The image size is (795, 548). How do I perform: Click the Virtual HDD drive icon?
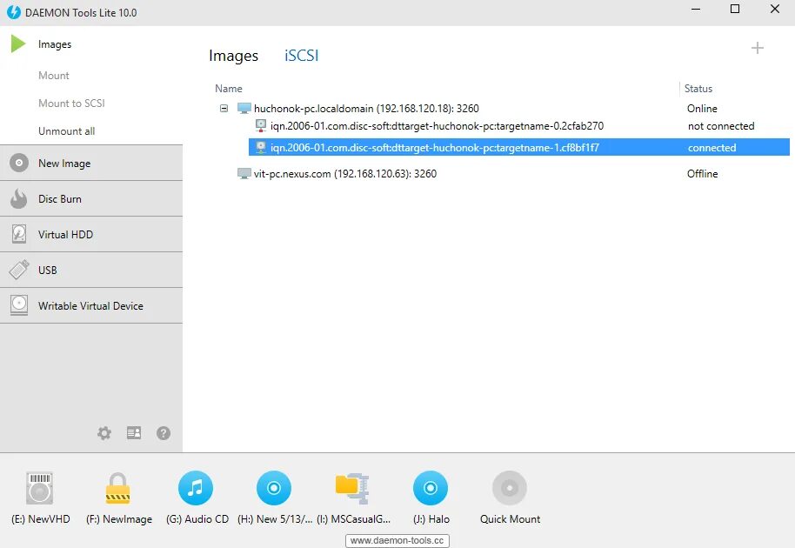tap(19, 234)
